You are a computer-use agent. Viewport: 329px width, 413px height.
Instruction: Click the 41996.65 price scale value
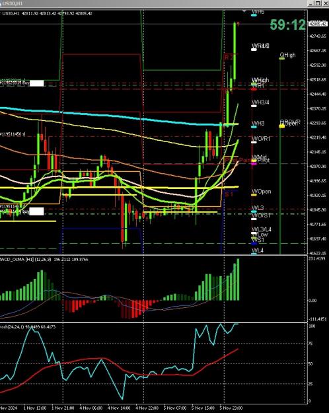[x=318, y=181]
